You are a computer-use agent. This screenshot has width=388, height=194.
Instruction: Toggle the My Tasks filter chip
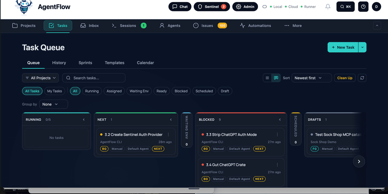(55, 91)
